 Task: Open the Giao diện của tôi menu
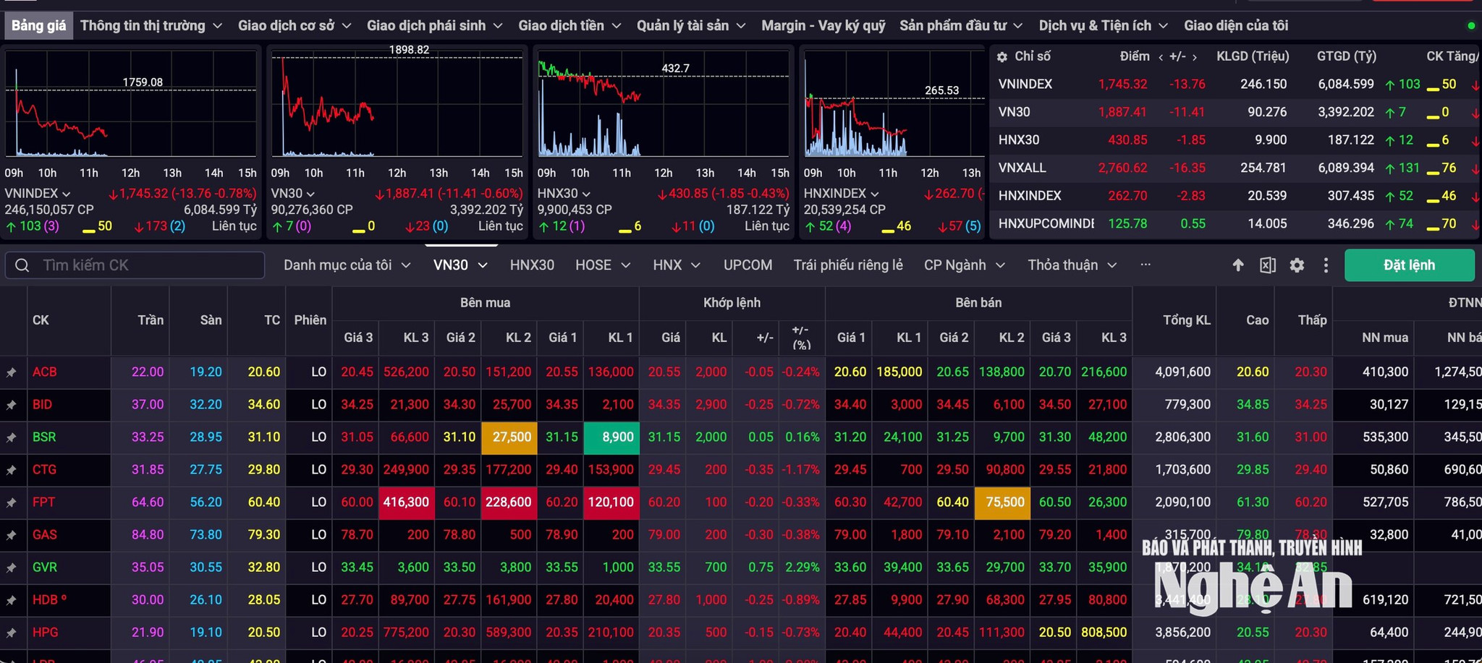click(x=1236, y=25)
